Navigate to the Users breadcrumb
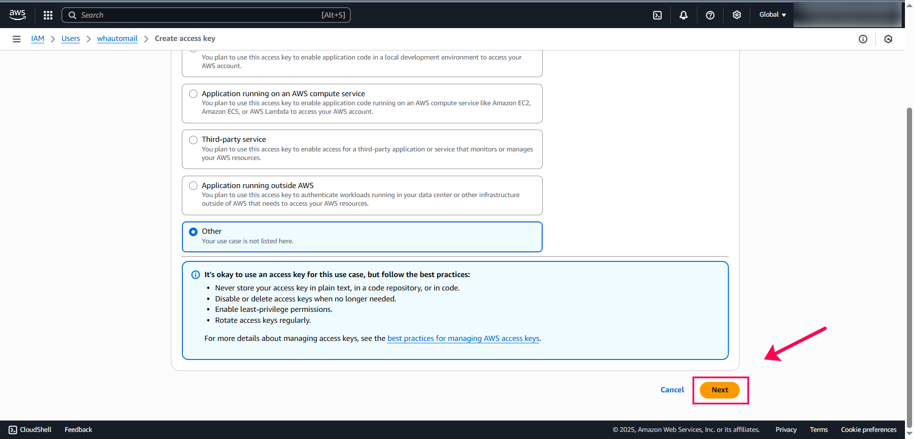The image size is (914, 439). [70, 39]
